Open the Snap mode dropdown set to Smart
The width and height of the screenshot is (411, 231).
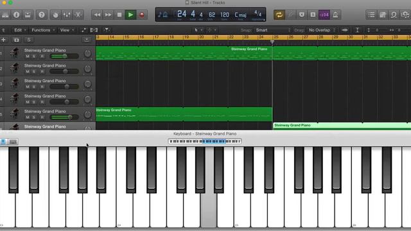[x=273, y=30]
